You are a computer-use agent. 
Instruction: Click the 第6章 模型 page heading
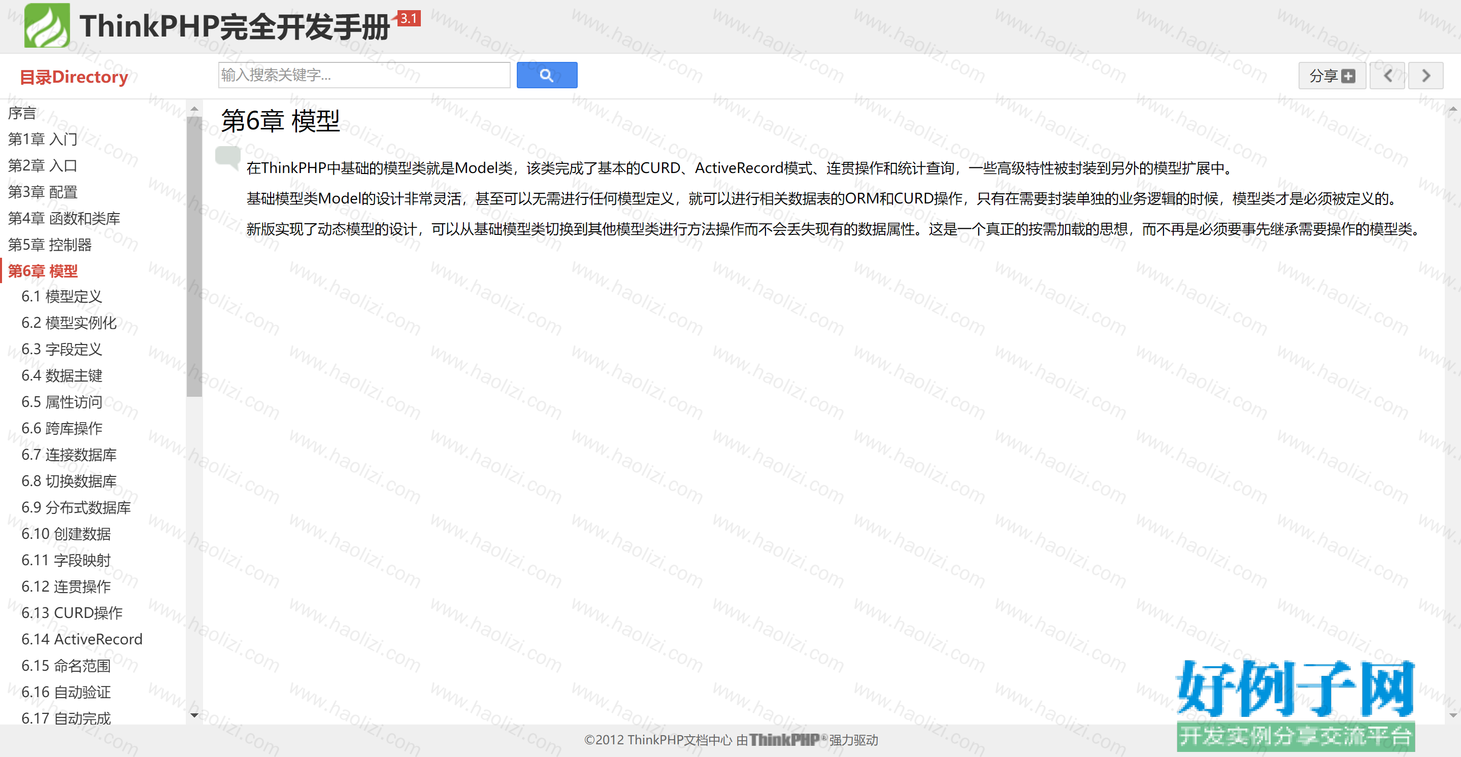click(280, 121)
